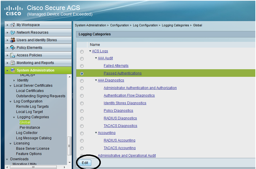Click the Access Policies icon

pyautogui.click(x=12, y=55)
